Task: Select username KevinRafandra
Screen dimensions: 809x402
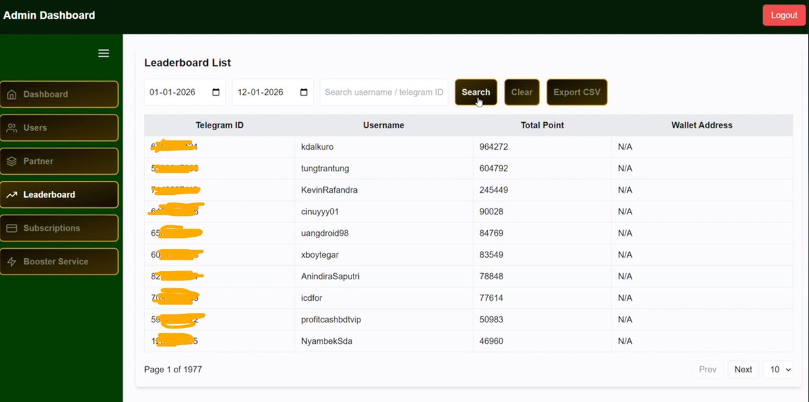Action: (329, 190)
